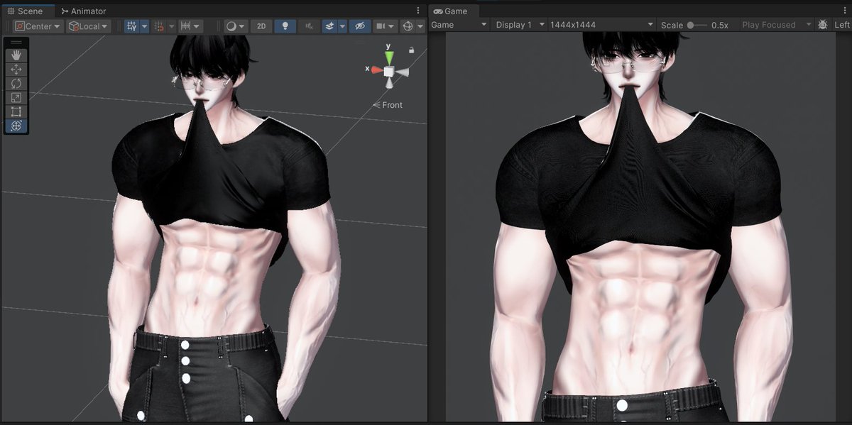This screenshot has width=852, height=425.
Task: Open snap increment settings dropdown
Action: point(190,26)
